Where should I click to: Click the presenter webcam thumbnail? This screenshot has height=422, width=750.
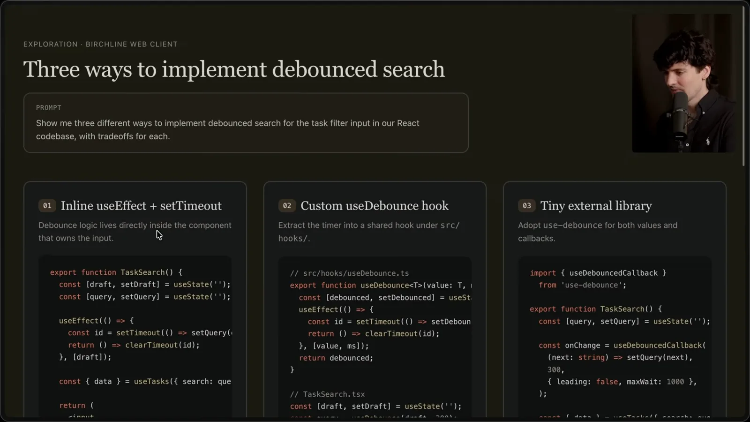click(x=683, y=83)
